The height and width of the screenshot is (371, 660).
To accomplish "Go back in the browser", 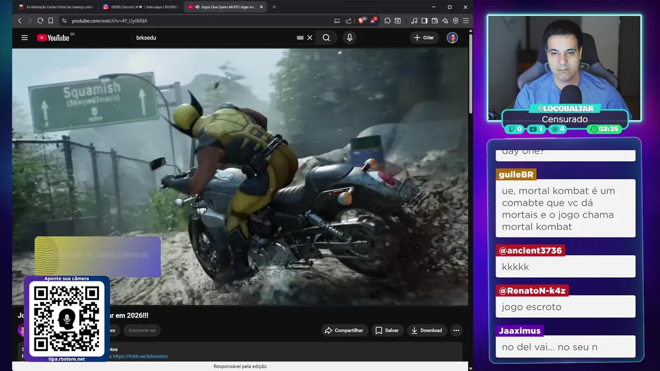I will (x=20, y=21).
